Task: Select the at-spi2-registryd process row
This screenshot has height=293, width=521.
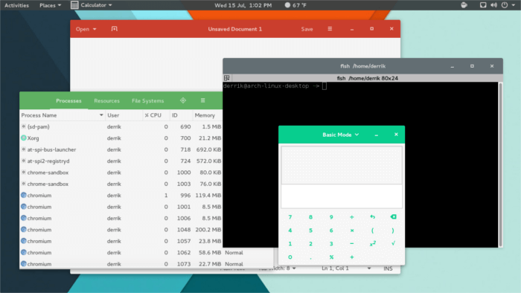Action: coord(121,161)
